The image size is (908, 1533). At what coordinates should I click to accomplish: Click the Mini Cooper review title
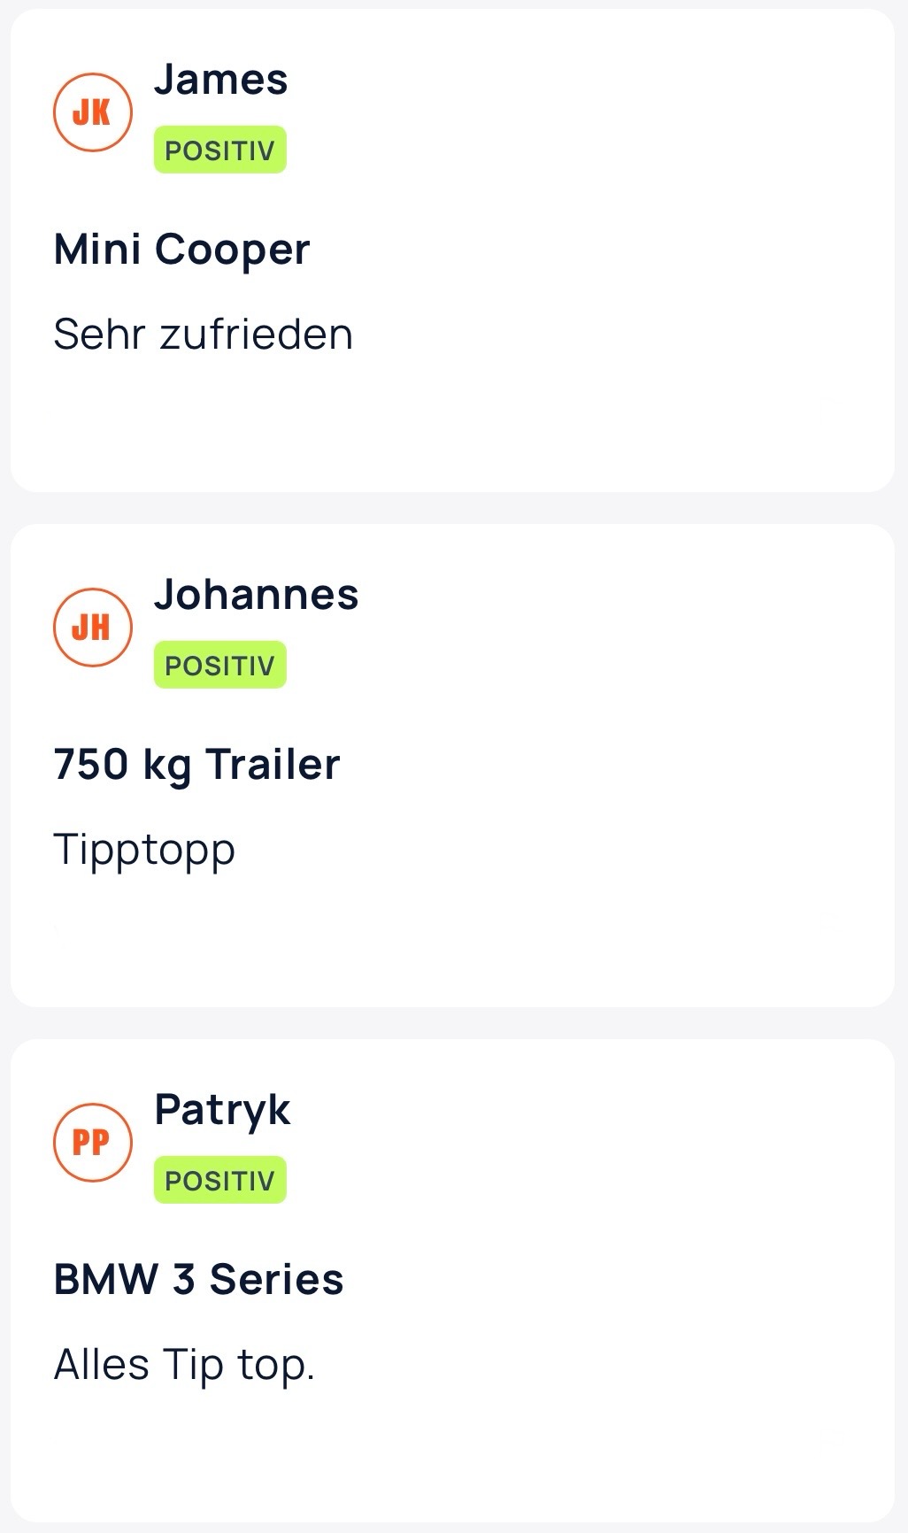pyautogui.click(x=181, y=250)
